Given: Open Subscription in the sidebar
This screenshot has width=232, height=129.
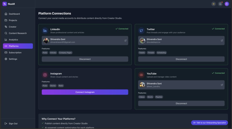Looking at the screenshot, I should (x=18, y=52).
